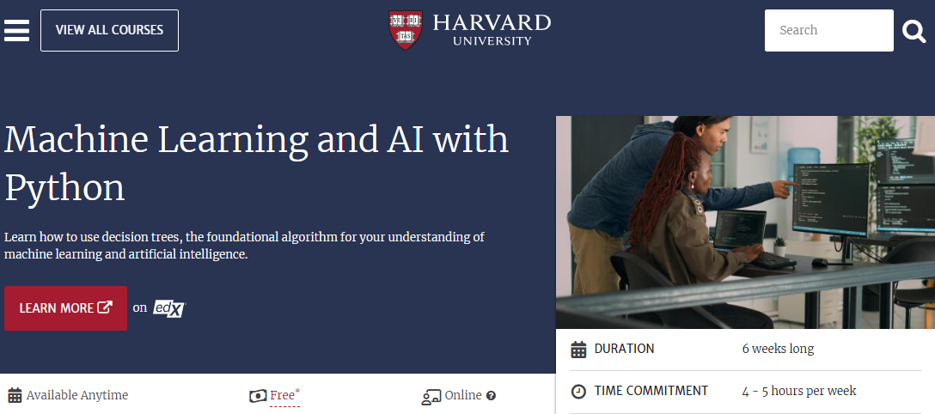This screenshot has height=414, width=935.
Task: Click the course photo of two programmers
Action: 744,222
